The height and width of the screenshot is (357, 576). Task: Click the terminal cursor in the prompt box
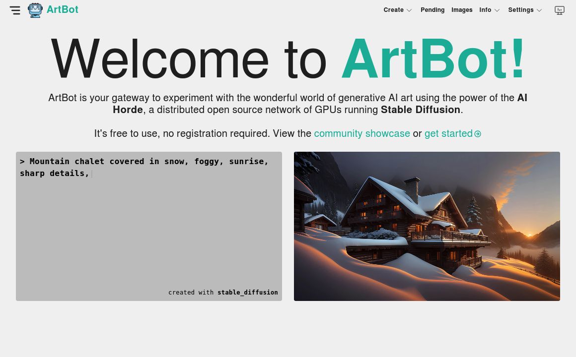click(x=91, y=174)
